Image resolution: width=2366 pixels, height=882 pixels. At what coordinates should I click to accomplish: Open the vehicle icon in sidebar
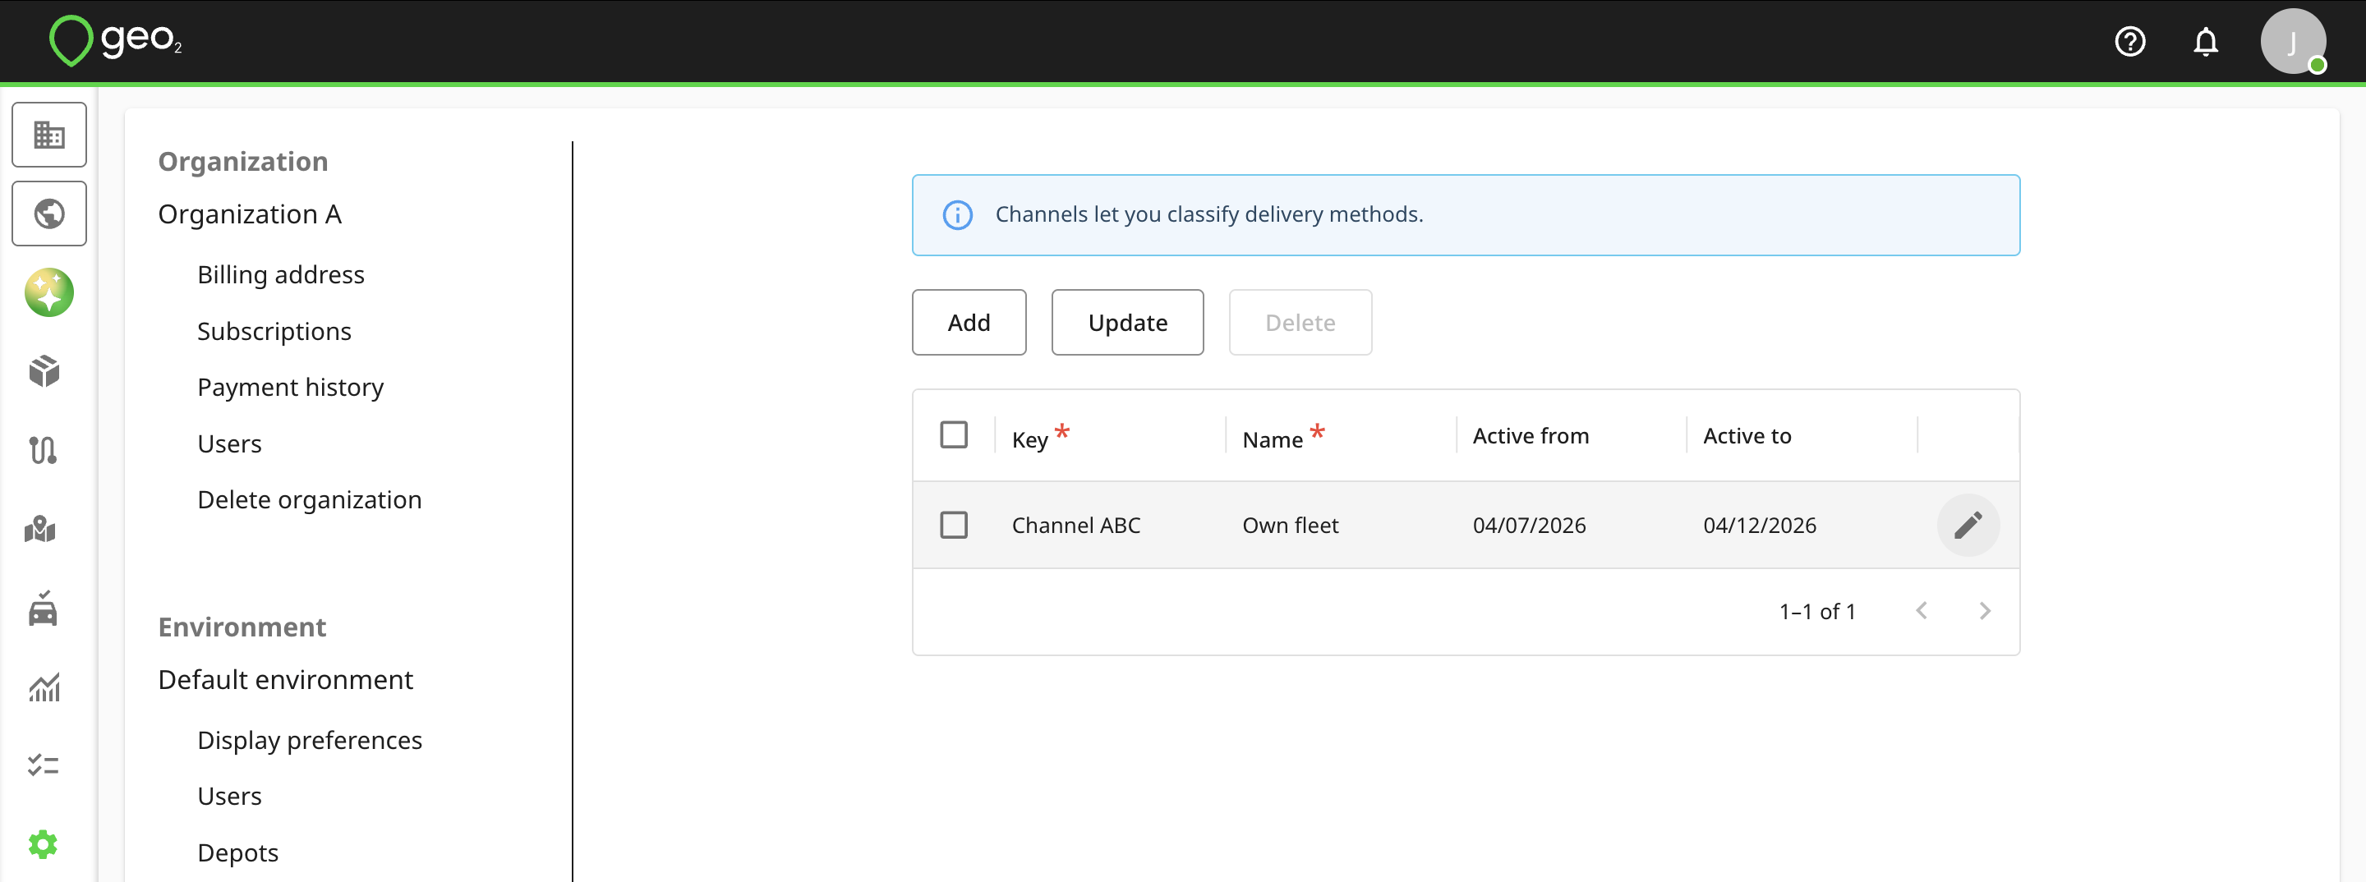(42, 609)
